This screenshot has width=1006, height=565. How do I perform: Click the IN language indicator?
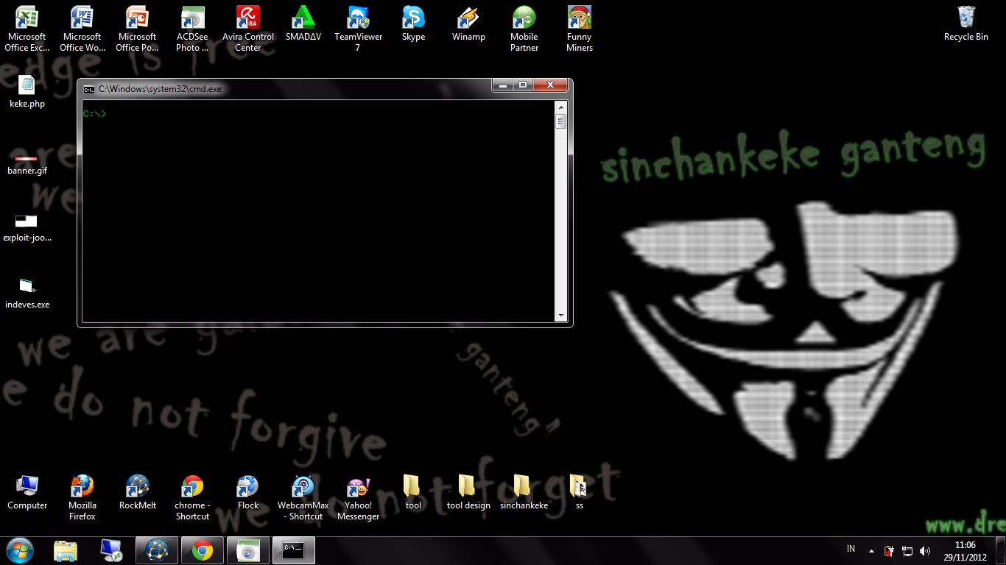click(x=851, y=549)
